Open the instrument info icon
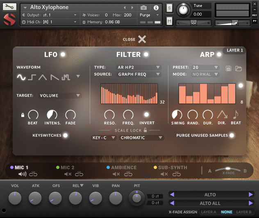 [156, 8]
